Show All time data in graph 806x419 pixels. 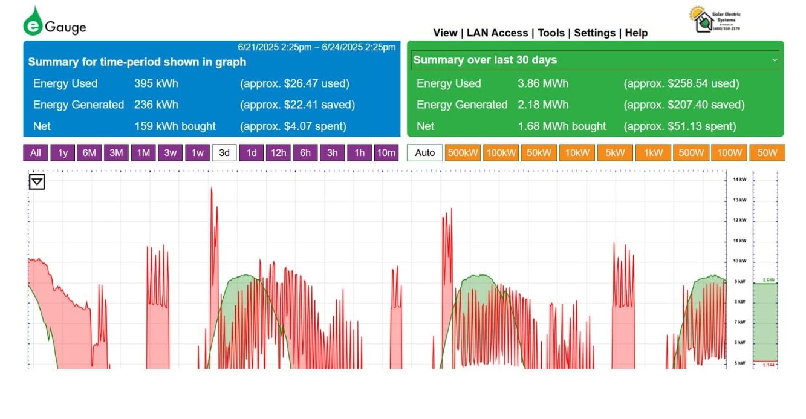point(36,153)
